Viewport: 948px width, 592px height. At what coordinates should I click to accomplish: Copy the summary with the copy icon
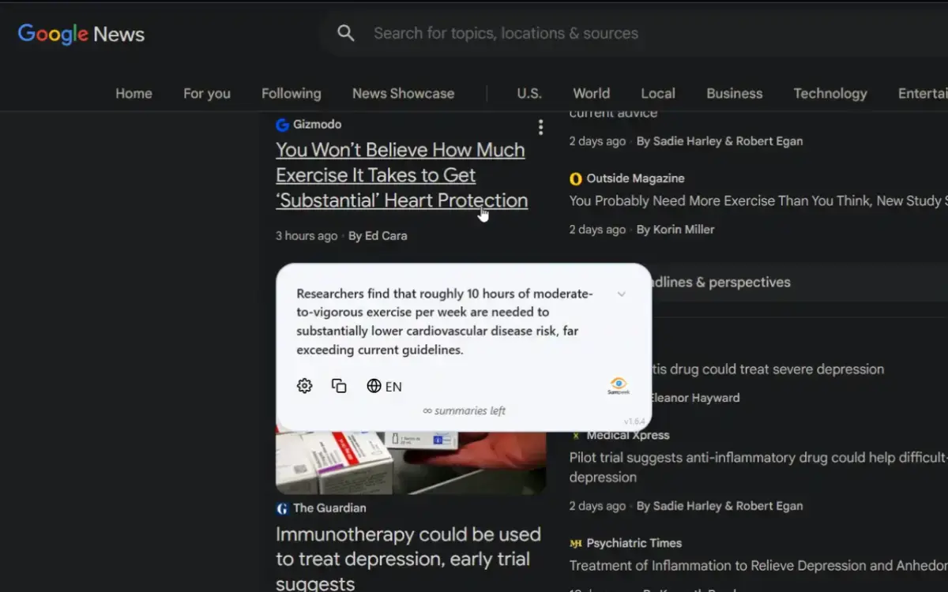pos(339,386)
